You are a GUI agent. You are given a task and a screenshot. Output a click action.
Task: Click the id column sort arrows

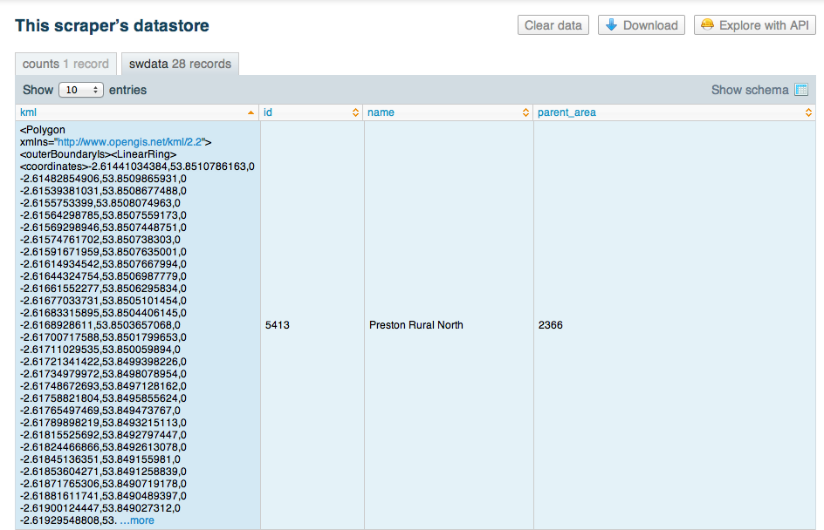click(x=355, y=112)
